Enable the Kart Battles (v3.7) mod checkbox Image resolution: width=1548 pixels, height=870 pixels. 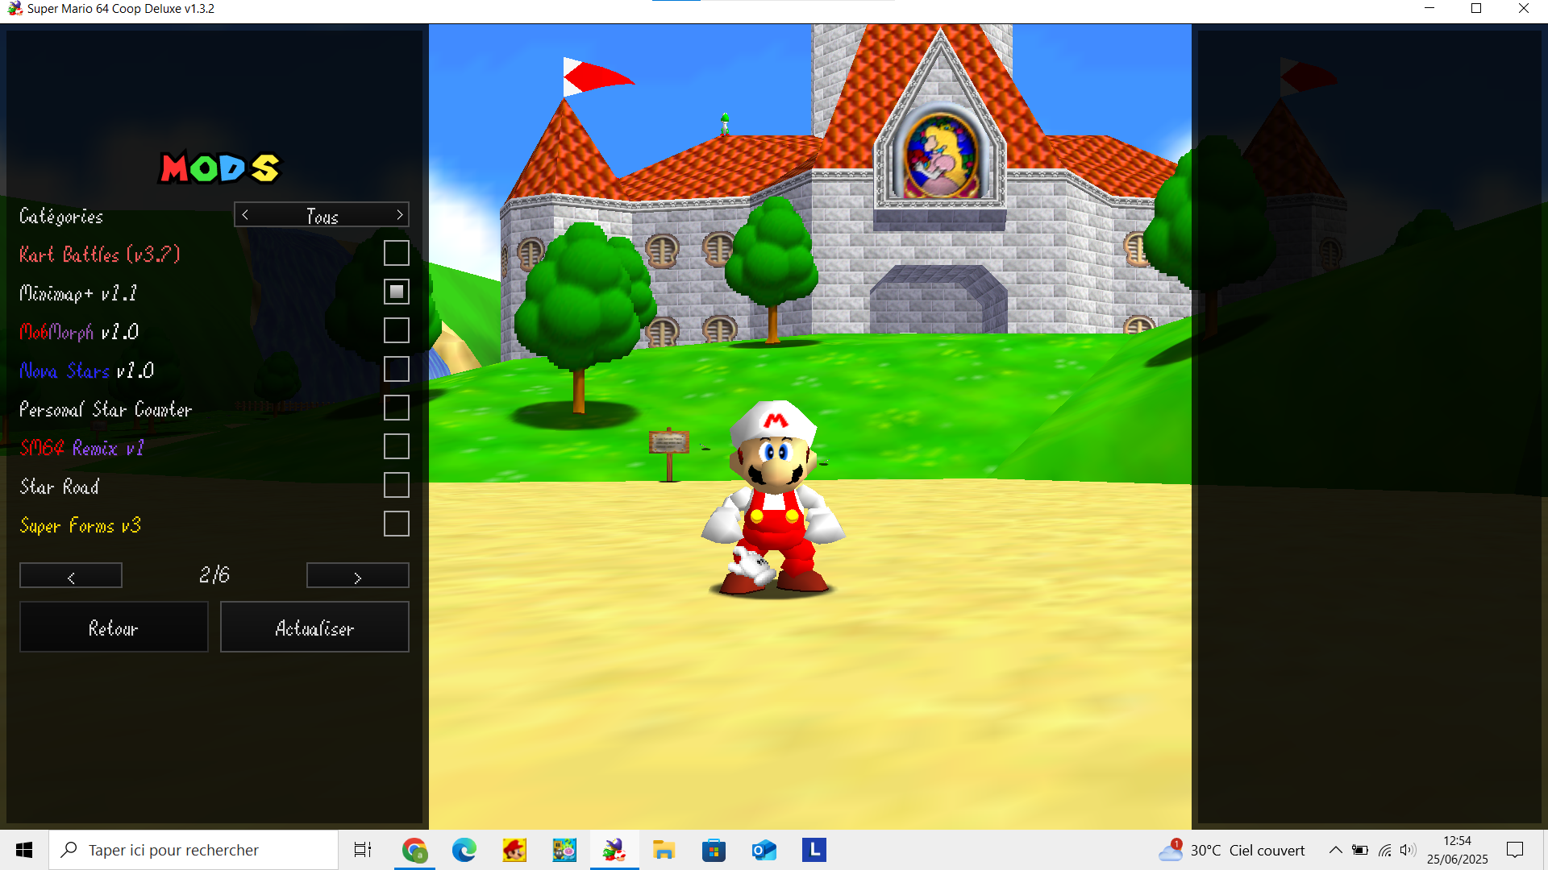(x=396, y=253)
